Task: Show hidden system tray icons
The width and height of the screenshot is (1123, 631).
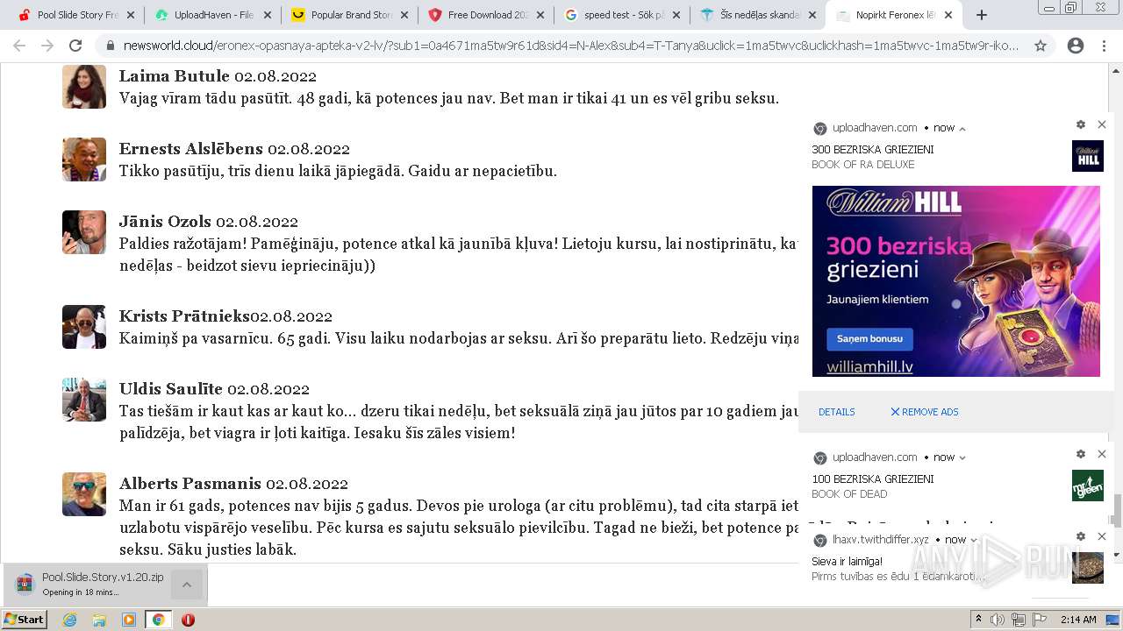Action: [979, 620]
